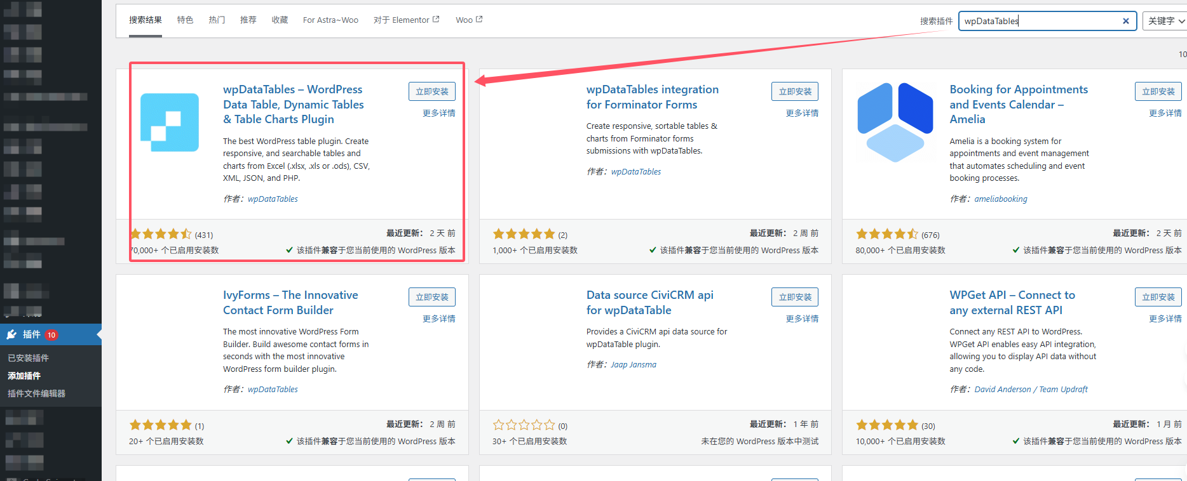
Task: View 更多详情 for Amelia booking plugin
Action: pos(1165,113)
